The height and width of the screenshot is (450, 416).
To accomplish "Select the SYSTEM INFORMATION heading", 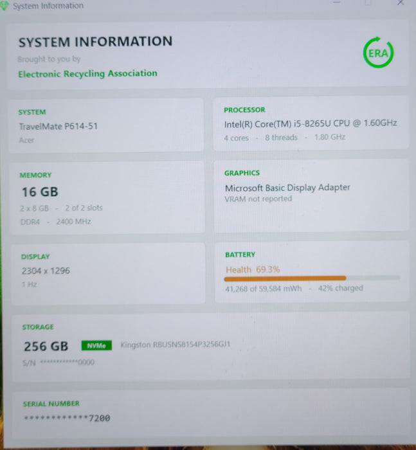I will (x=95, y=42).
